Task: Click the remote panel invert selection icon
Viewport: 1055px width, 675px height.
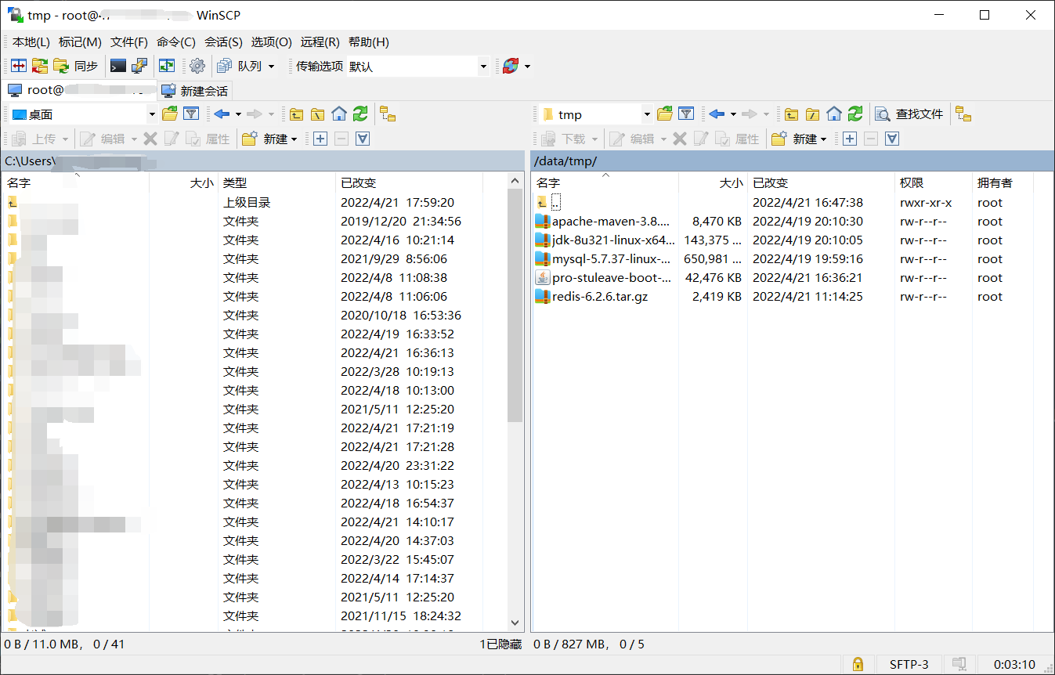Action: pyautogui.click(x=891, y=139)
